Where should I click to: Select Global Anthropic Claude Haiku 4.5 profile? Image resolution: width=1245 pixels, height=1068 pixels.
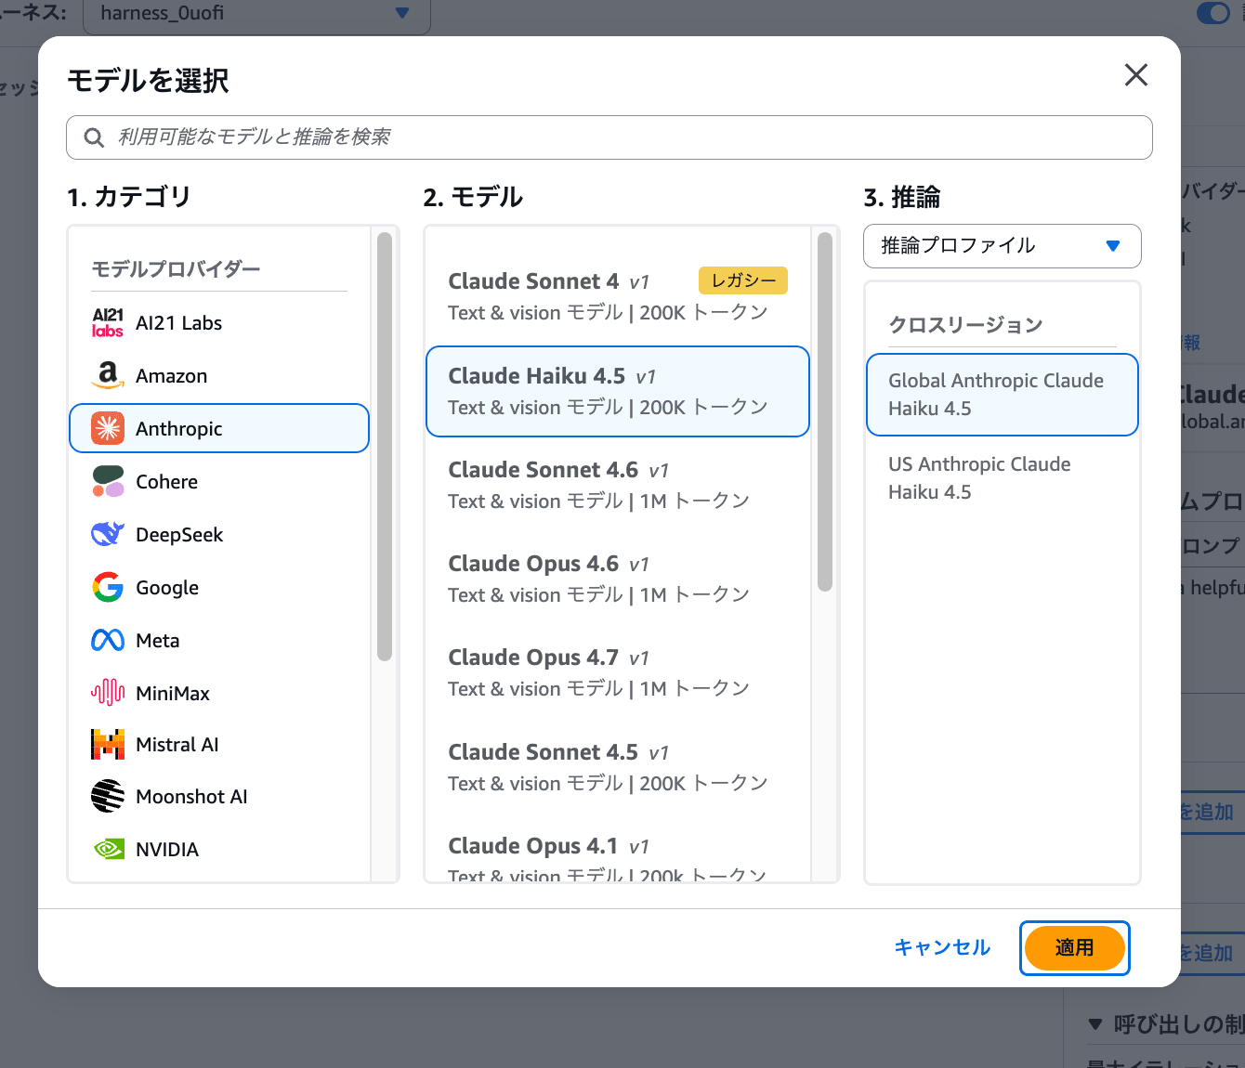click(1002, 395)
